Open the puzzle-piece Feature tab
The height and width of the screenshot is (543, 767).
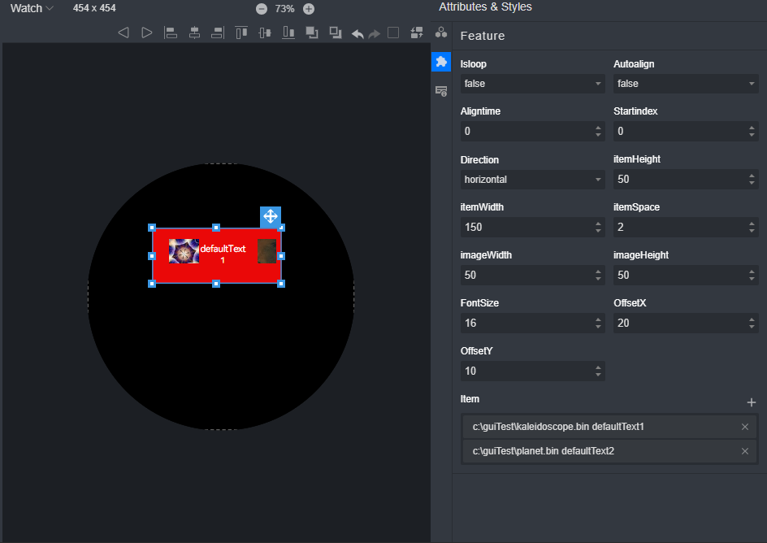[x=441, y=62]
